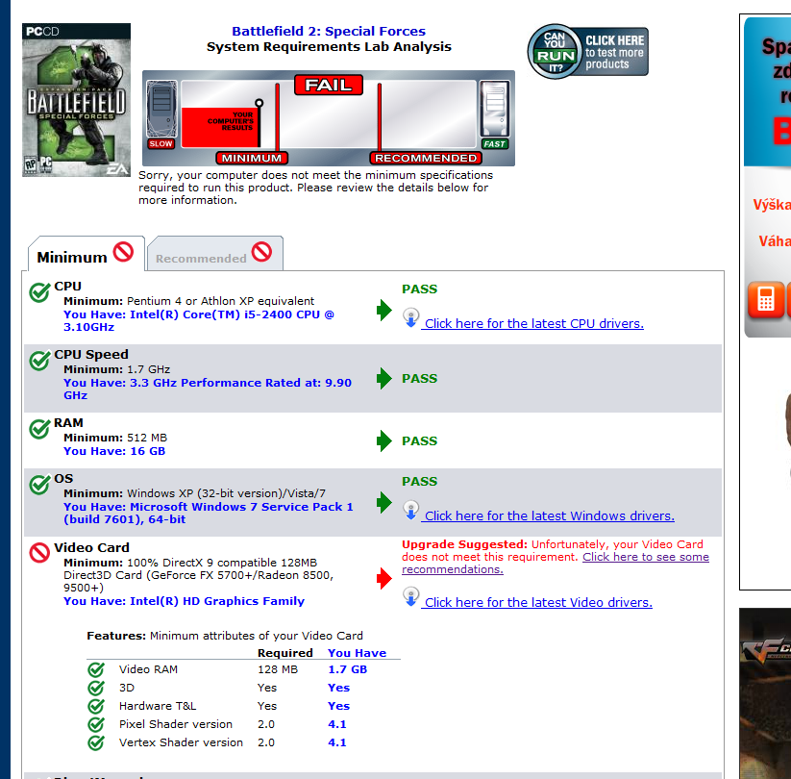Click the check icon next to Hardware T&L
791x779 pixels.
coord(96,706)
